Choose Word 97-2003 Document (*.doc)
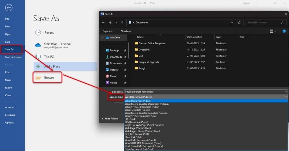Screen dimensions: 289x151 pyautogui.click(x=142, y=107)
